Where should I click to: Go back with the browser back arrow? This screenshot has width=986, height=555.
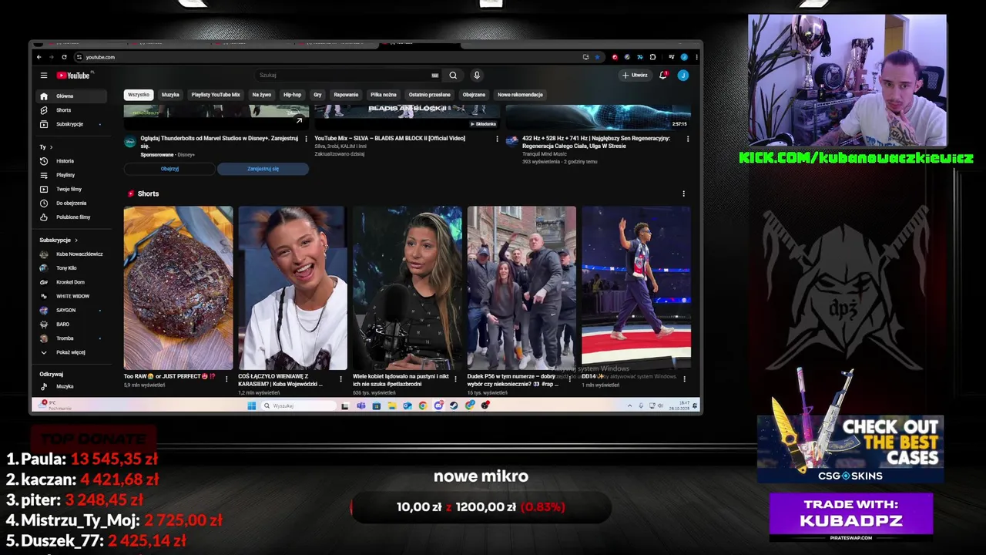[39, 57]
